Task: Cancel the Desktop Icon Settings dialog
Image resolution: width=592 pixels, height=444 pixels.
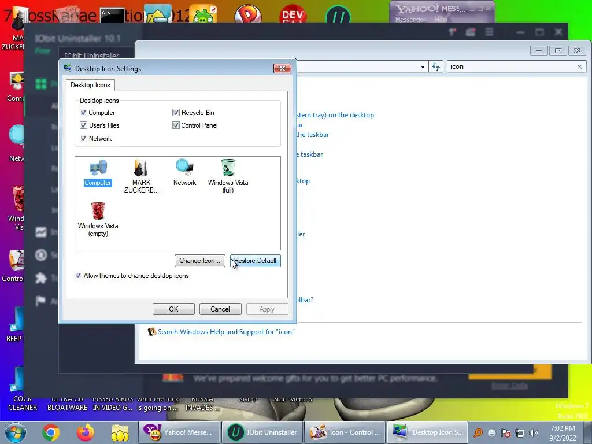Action: (x=220, y=309)
